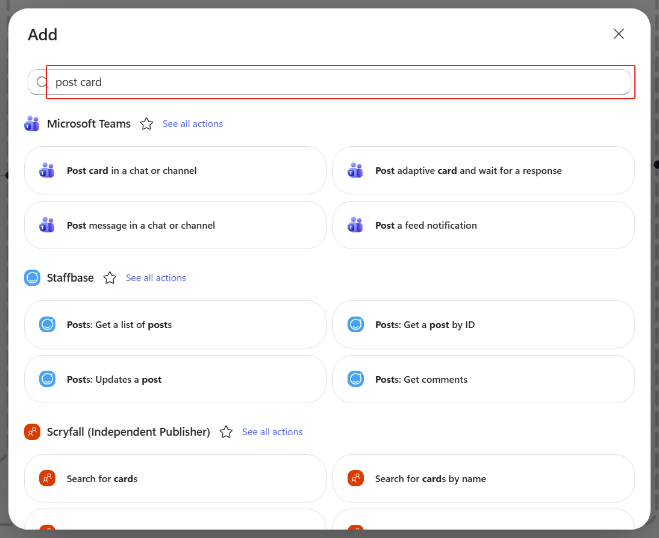This screenshot has width=659, height=538.
Task: Open See all actions for Staffbase
Action: (156, 278)
